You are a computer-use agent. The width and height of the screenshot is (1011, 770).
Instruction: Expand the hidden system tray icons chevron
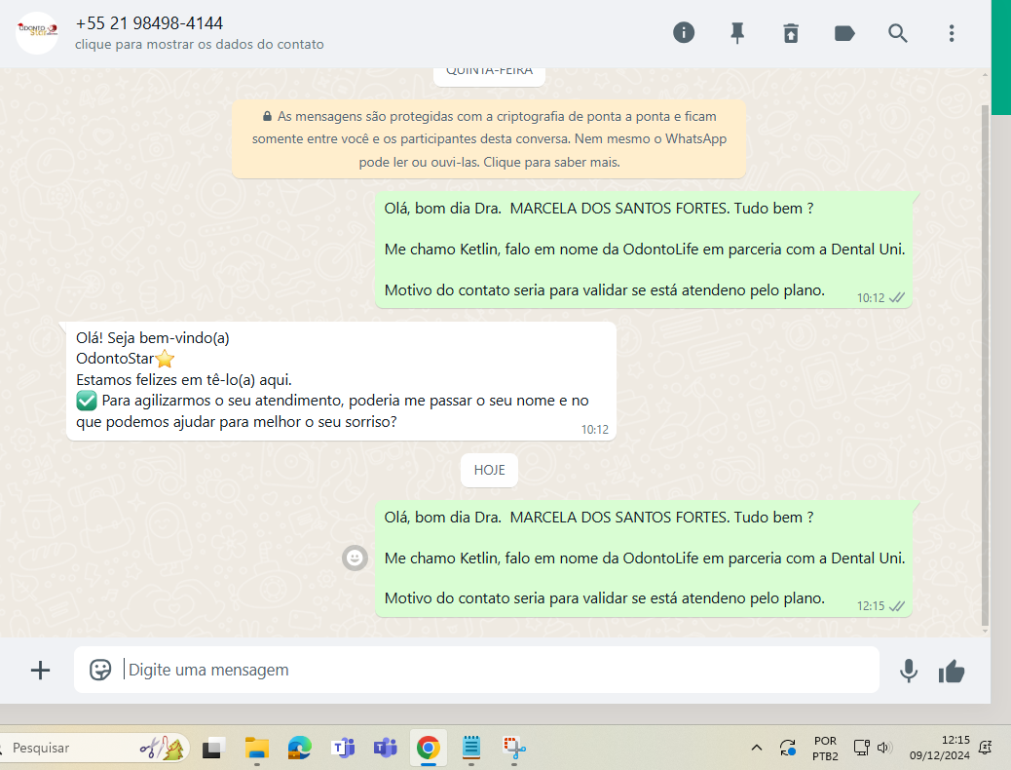pyautogui.click(x=757, y=748)
